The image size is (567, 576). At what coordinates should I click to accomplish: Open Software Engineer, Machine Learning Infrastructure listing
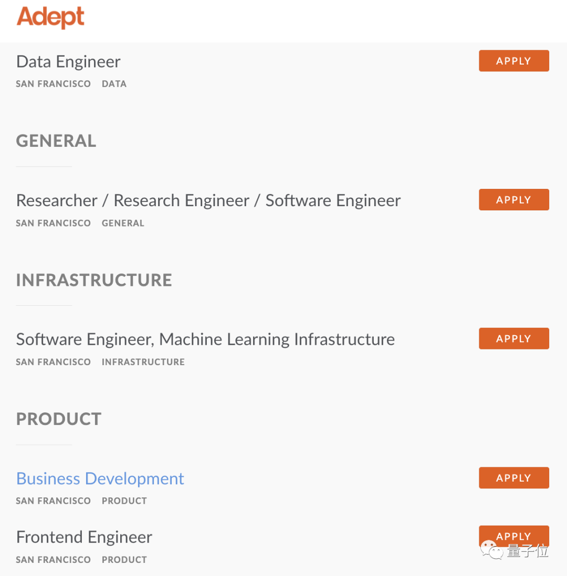(x=205, y=339)
